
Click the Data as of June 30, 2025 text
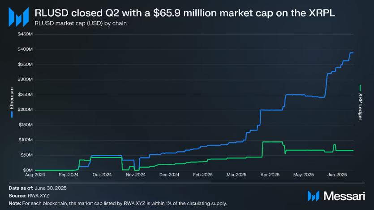point(38,188)
